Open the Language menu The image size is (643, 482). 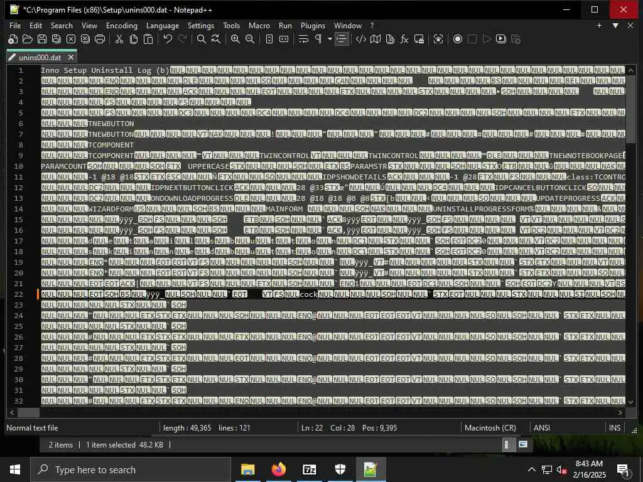point(163,25)
